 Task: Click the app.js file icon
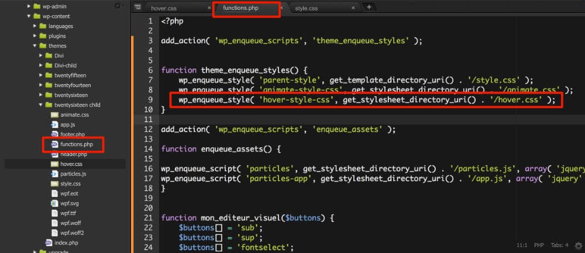[x=54, y=124]
